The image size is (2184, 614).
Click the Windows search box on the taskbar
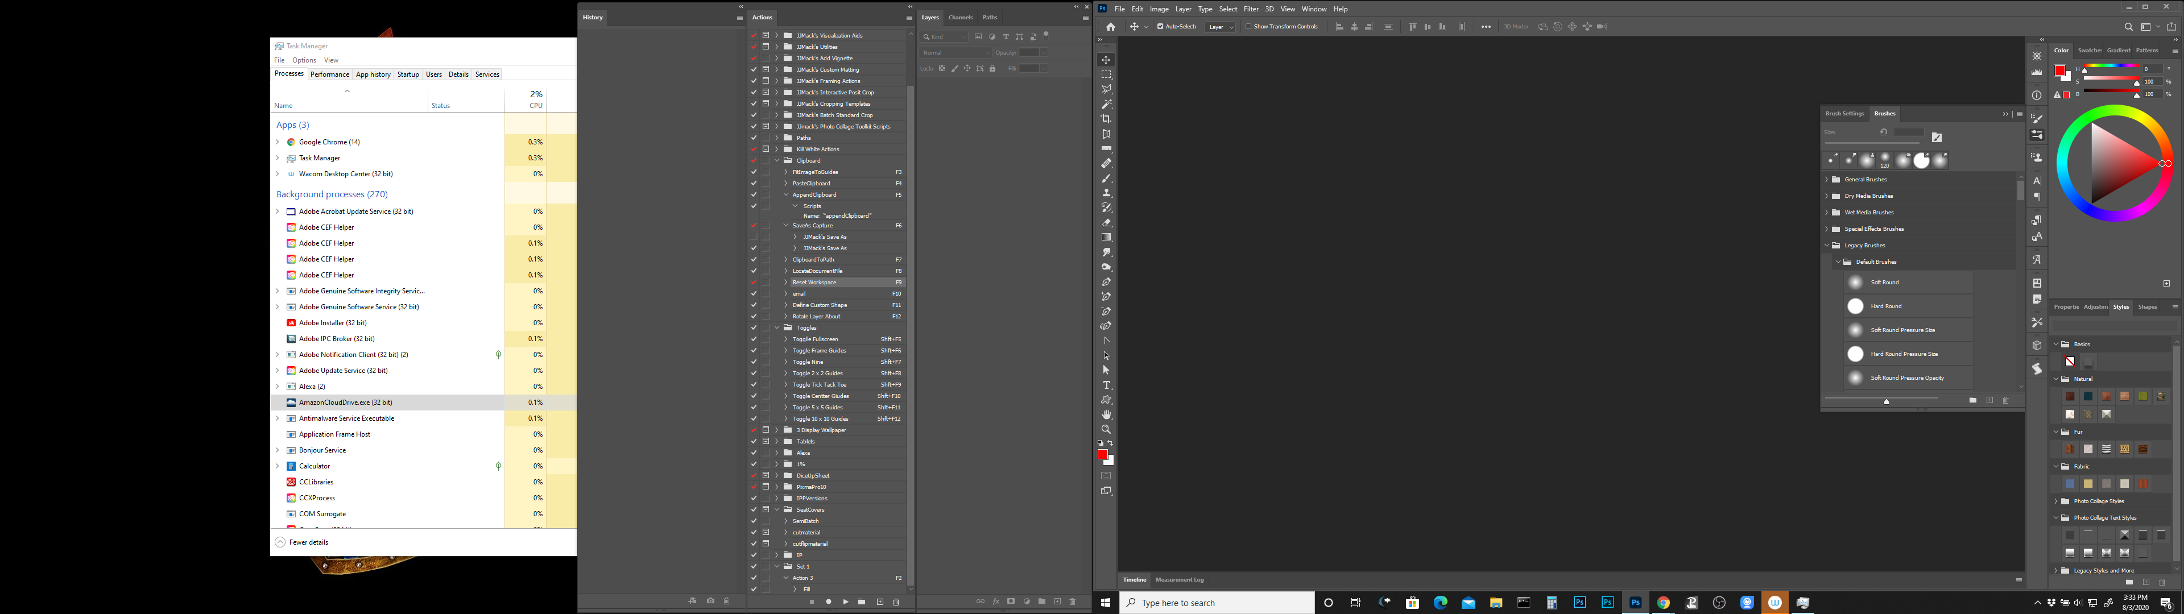click(1216, 602)
